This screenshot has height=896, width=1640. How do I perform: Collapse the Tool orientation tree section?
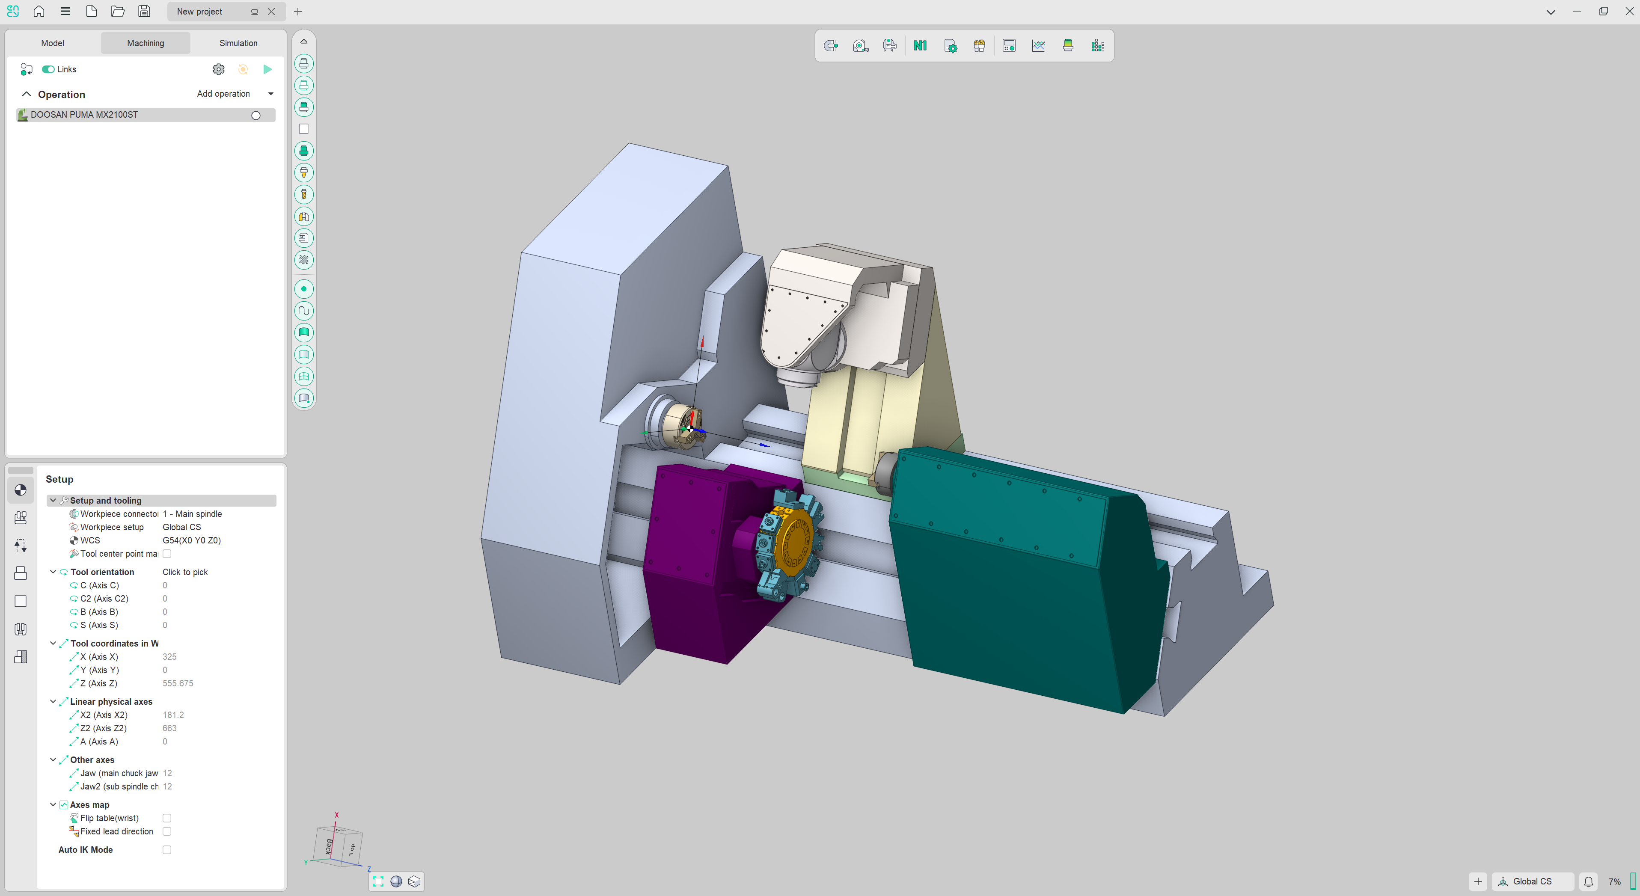click(53, 572)
